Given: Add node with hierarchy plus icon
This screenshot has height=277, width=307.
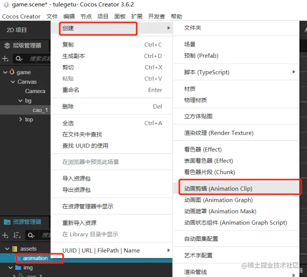Looking at the screenshot, I should pos(5,59).
